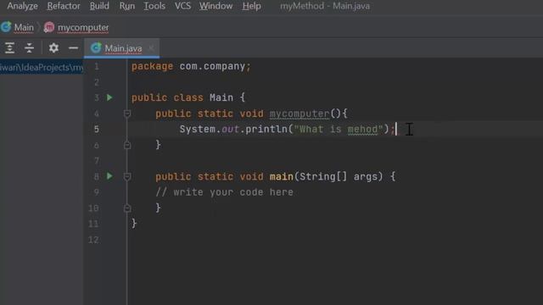Click fold end marker on line 6
Image resolution: width=543 pixels, height=305 pixels.
(127, 145)
